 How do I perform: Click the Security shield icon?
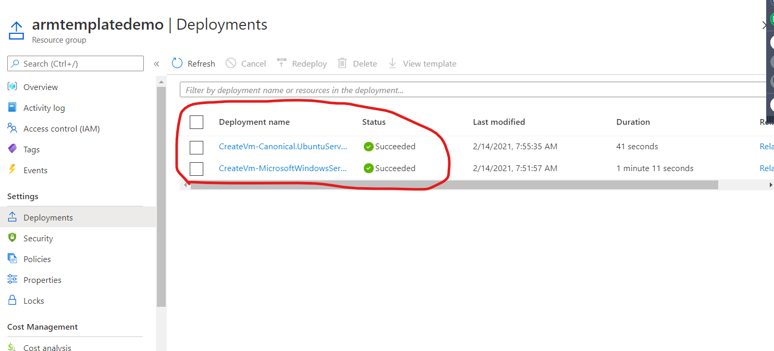13,238
